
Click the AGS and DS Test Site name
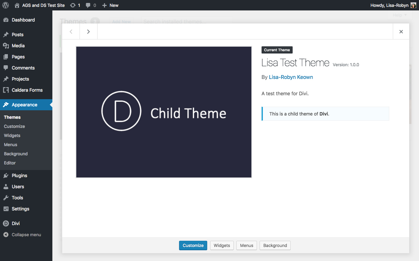pos(44,5)
